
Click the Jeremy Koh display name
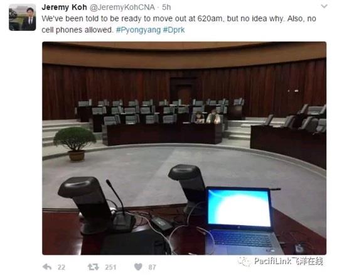click(x=64, y=7)
